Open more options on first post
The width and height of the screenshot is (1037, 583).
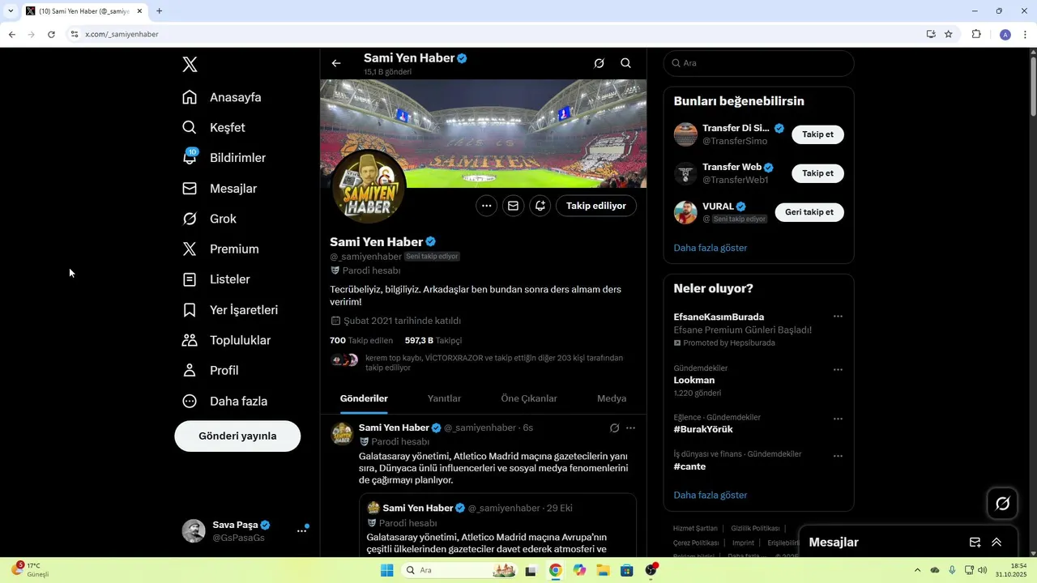(630, 428)
